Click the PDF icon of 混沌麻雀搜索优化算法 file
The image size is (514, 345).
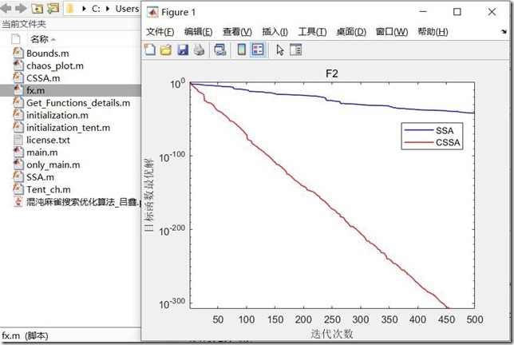(x=18, y=202)
